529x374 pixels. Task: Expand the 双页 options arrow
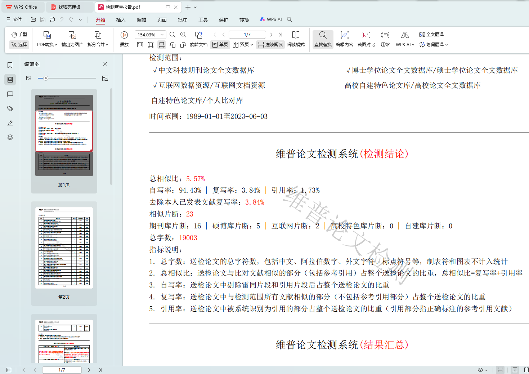[x=252, y=45]
